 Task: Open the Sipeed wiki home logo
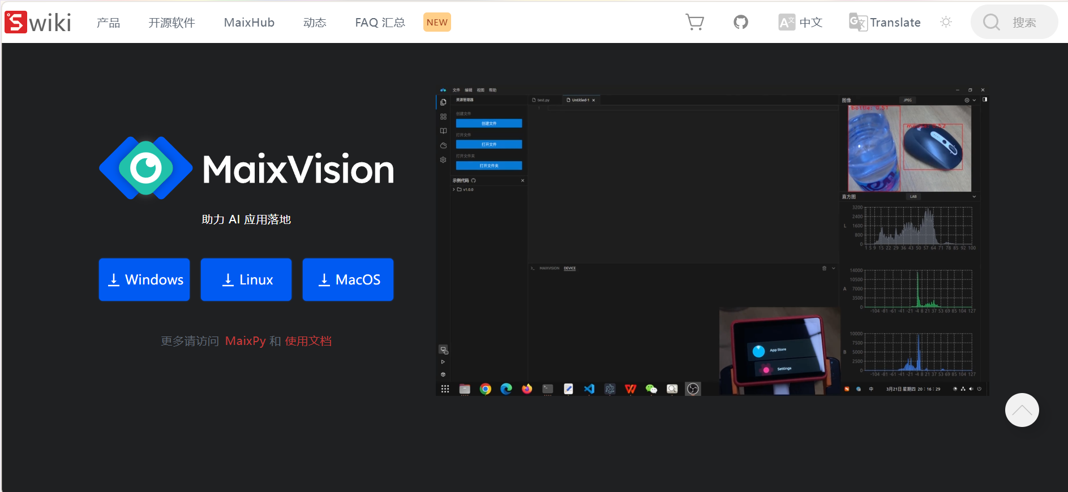(38, 23)
